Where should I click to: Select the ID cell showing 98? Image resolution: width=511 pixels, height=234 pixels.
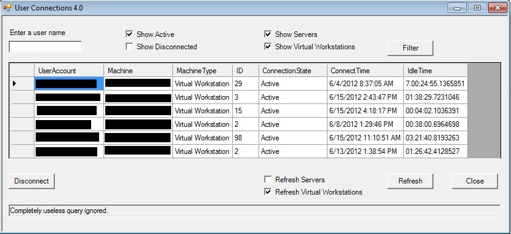pyautogui.click(x=246, y=138)
